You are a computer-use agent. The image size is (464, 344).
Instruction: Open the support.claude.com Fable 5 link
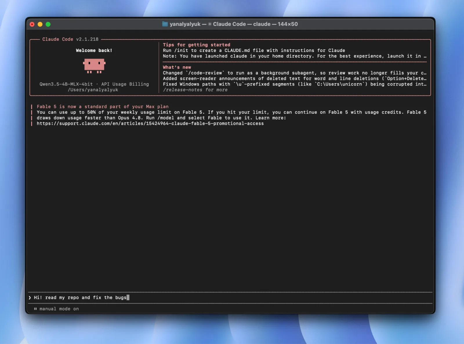pyautogui.click(x=150, y=124)
